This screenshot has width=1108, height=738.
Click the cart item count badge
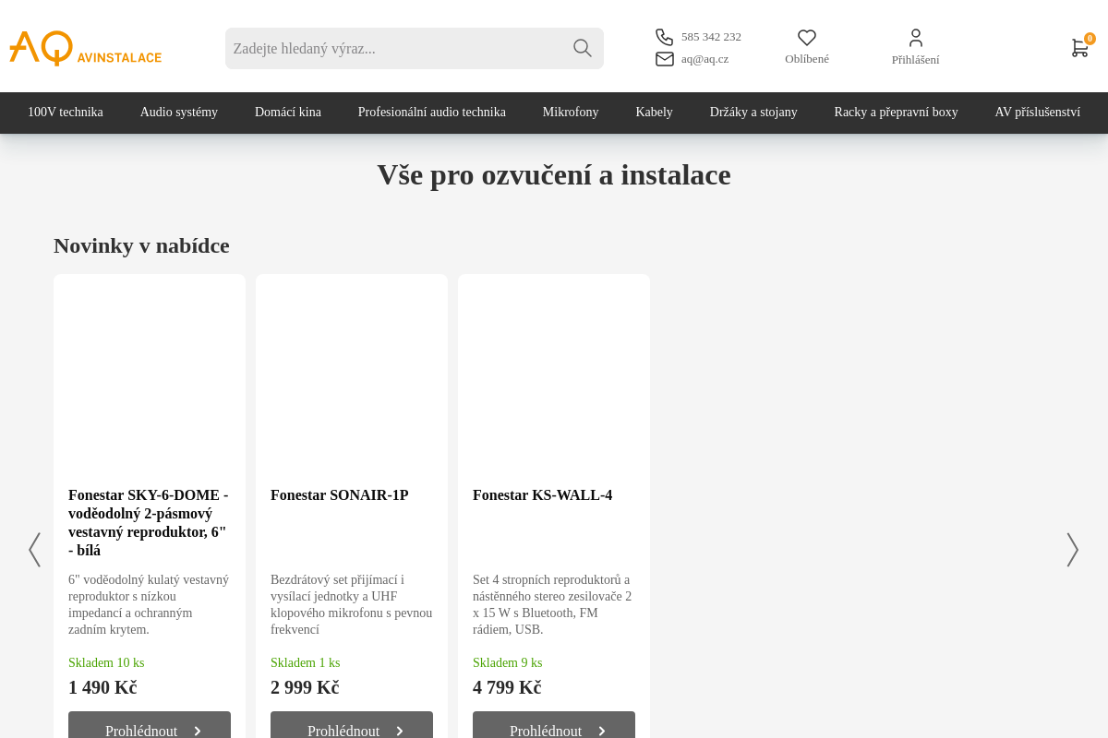click(x=1090, y=39)
